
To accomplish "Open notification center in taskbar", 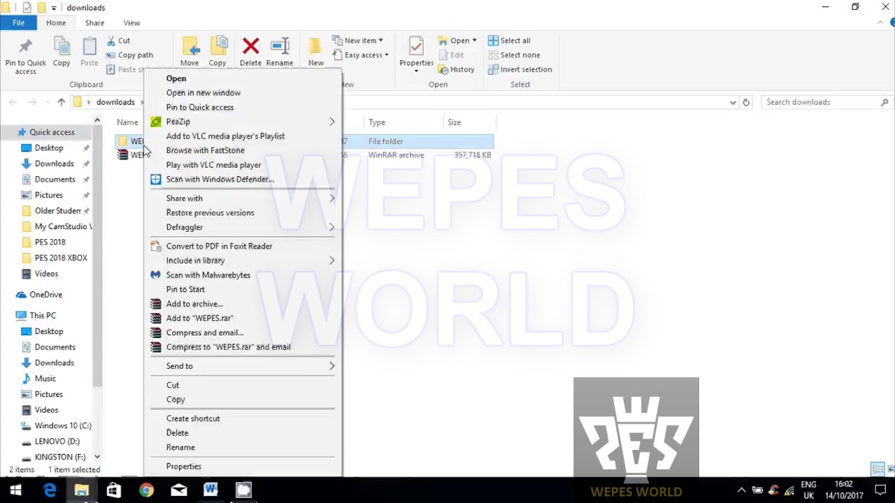I will click(880, 490).
